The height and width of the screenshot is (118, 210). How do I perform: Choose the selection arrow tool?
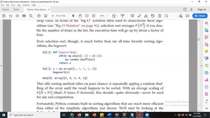tap(73, 16)
